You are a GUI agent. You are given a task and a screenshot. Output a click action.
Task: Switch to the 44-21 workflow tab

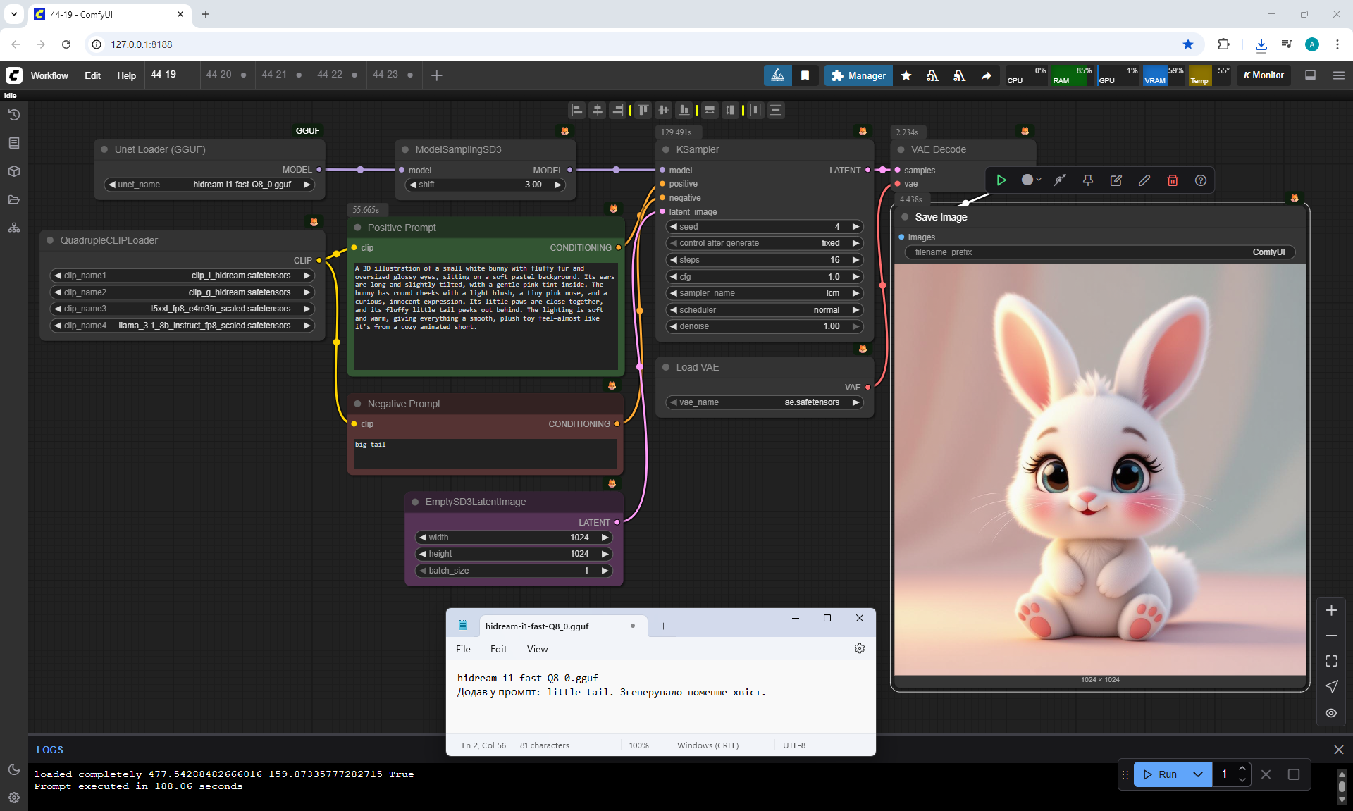[x=274, y=75]
